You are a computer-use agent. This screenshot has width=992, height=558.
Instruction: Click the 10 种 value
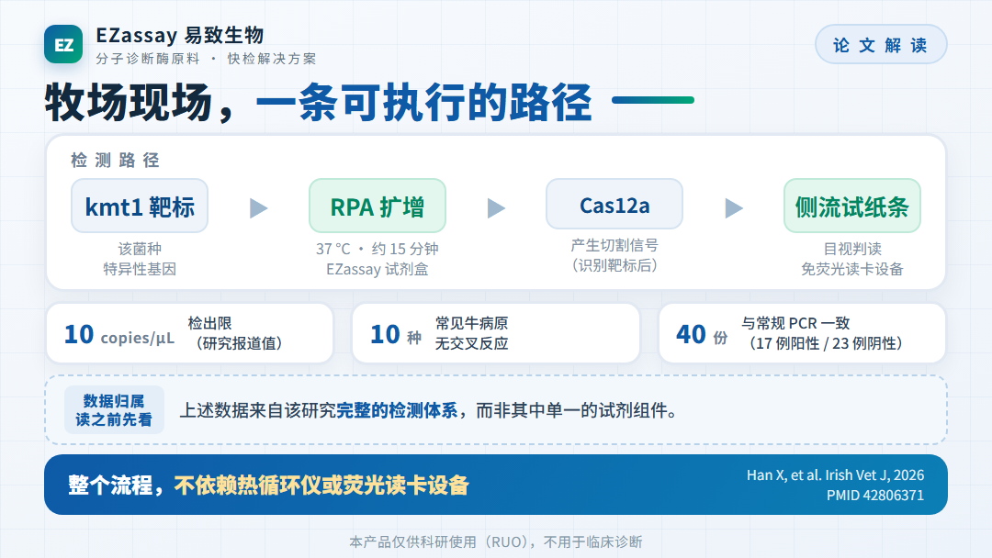tap(396, 334)
